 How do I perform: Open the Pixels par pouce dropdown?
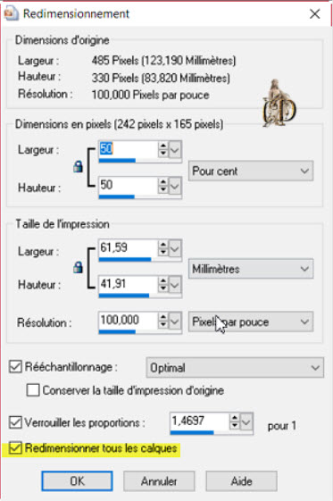click(x=251, y=321)
